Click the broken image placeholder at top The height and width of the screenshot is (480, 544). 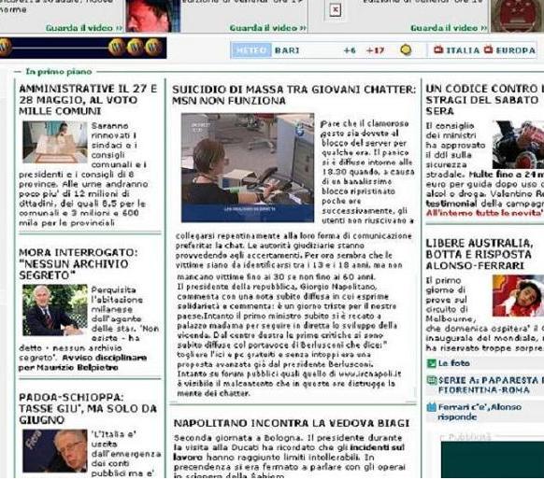click(x=336, y=9)
